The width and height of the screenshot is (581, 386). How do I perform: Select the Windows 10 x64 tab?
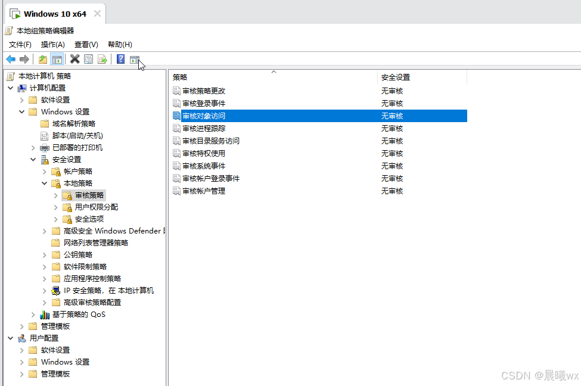(x=55, y=14)
